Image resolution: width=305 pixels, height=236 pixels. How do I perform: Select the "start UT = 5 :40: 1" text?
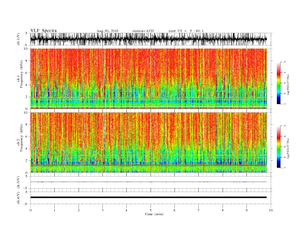coord(186,31)
